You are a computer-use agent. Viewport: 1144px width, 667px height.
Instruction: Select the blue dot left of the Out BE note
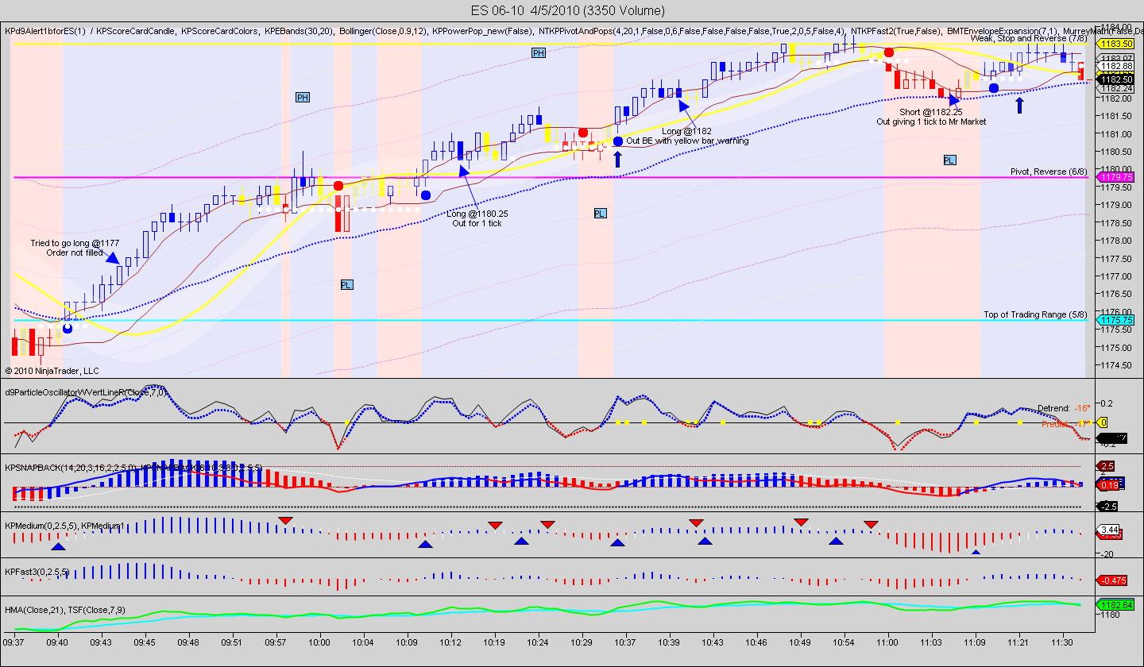(x=618, y=141)
